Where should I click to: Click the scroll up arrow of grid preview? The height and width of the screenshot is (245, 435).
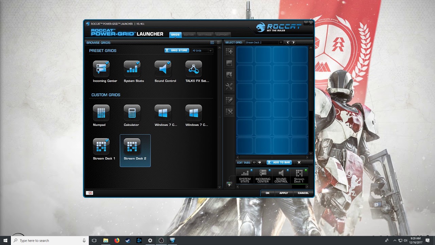tap(311, 48)
